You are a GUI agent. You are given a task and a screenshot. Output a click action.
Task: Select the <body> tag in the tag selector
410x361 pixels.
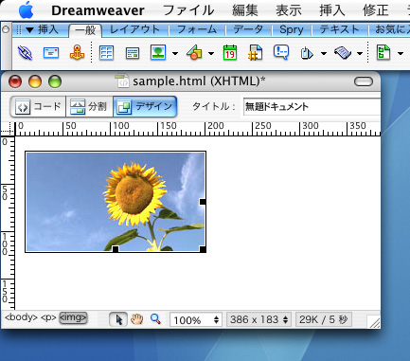tap(21, 317)
